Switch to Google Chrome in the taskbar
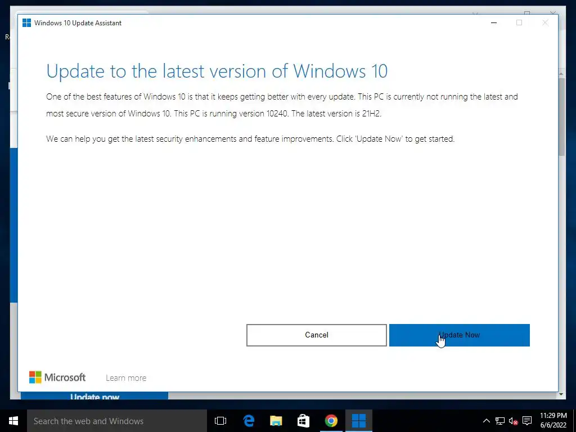 [x=331, y=421]
